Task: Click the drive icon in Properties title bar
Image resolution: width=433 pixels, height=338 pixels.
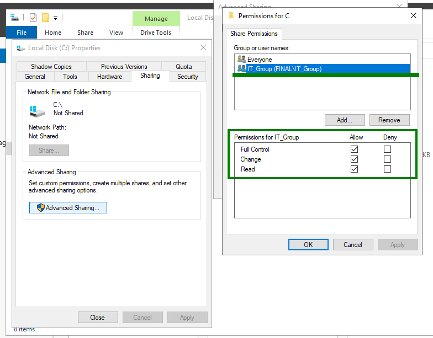Action: click(x=21, y=49)
